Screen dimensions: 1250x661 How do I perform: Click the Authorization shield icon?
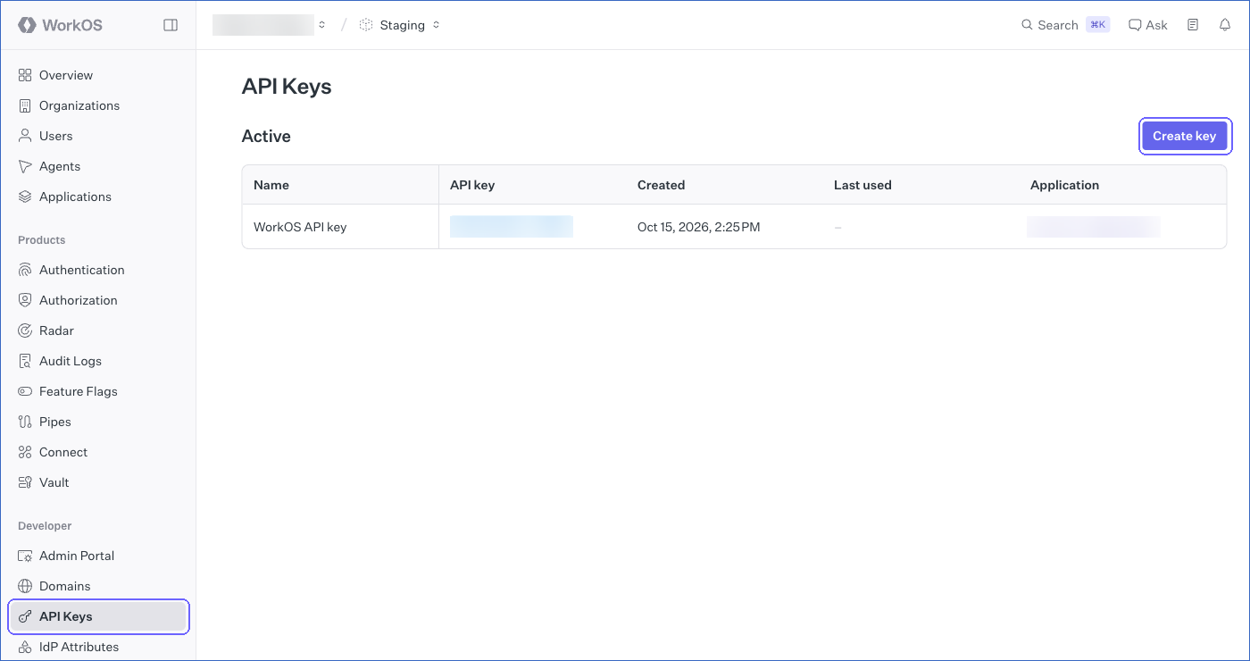click(25, 300)
